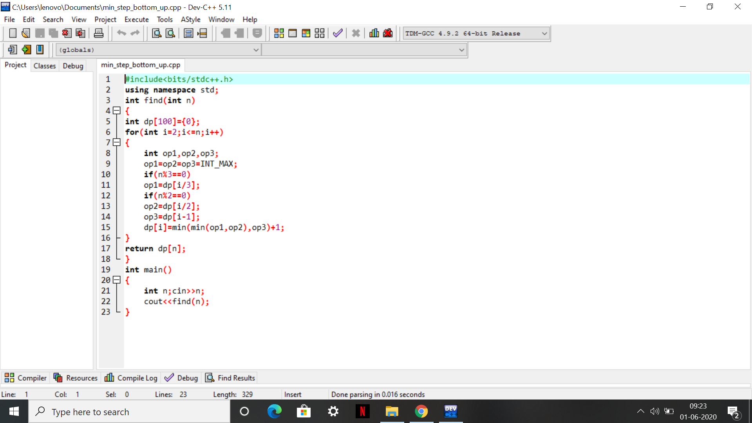The width and height of the screenshot is (752, 423).
Task: Open File Explorer from the taskbar
Action: coord(392,411)
